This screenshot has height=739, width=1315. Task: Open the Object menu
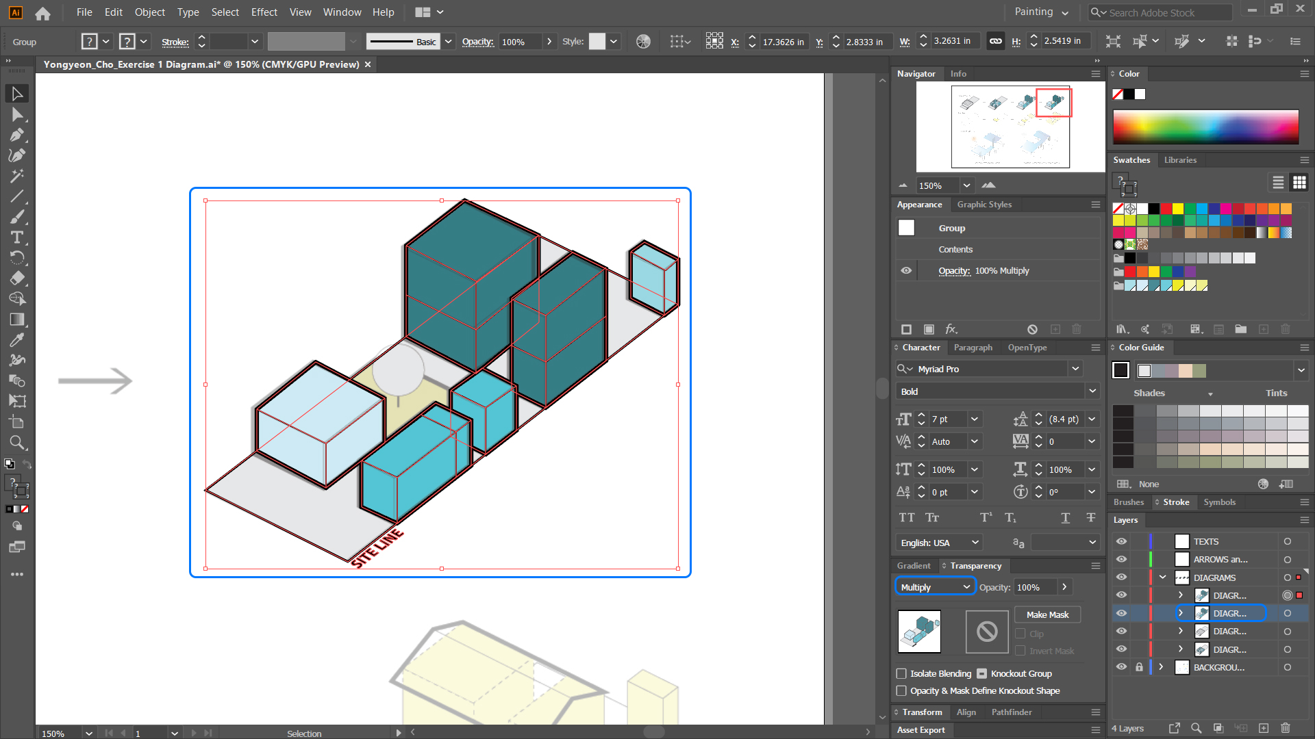click(x=149, y=12)
